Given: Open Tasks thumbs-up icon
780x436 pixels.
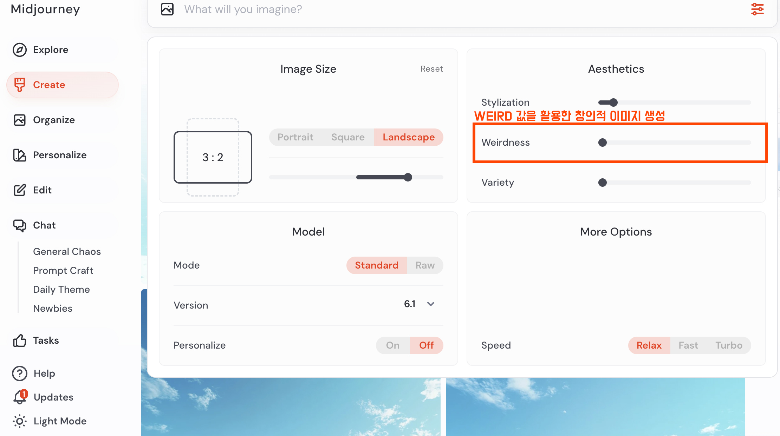Looking at the screenshot, I should (x=20, y=341).
